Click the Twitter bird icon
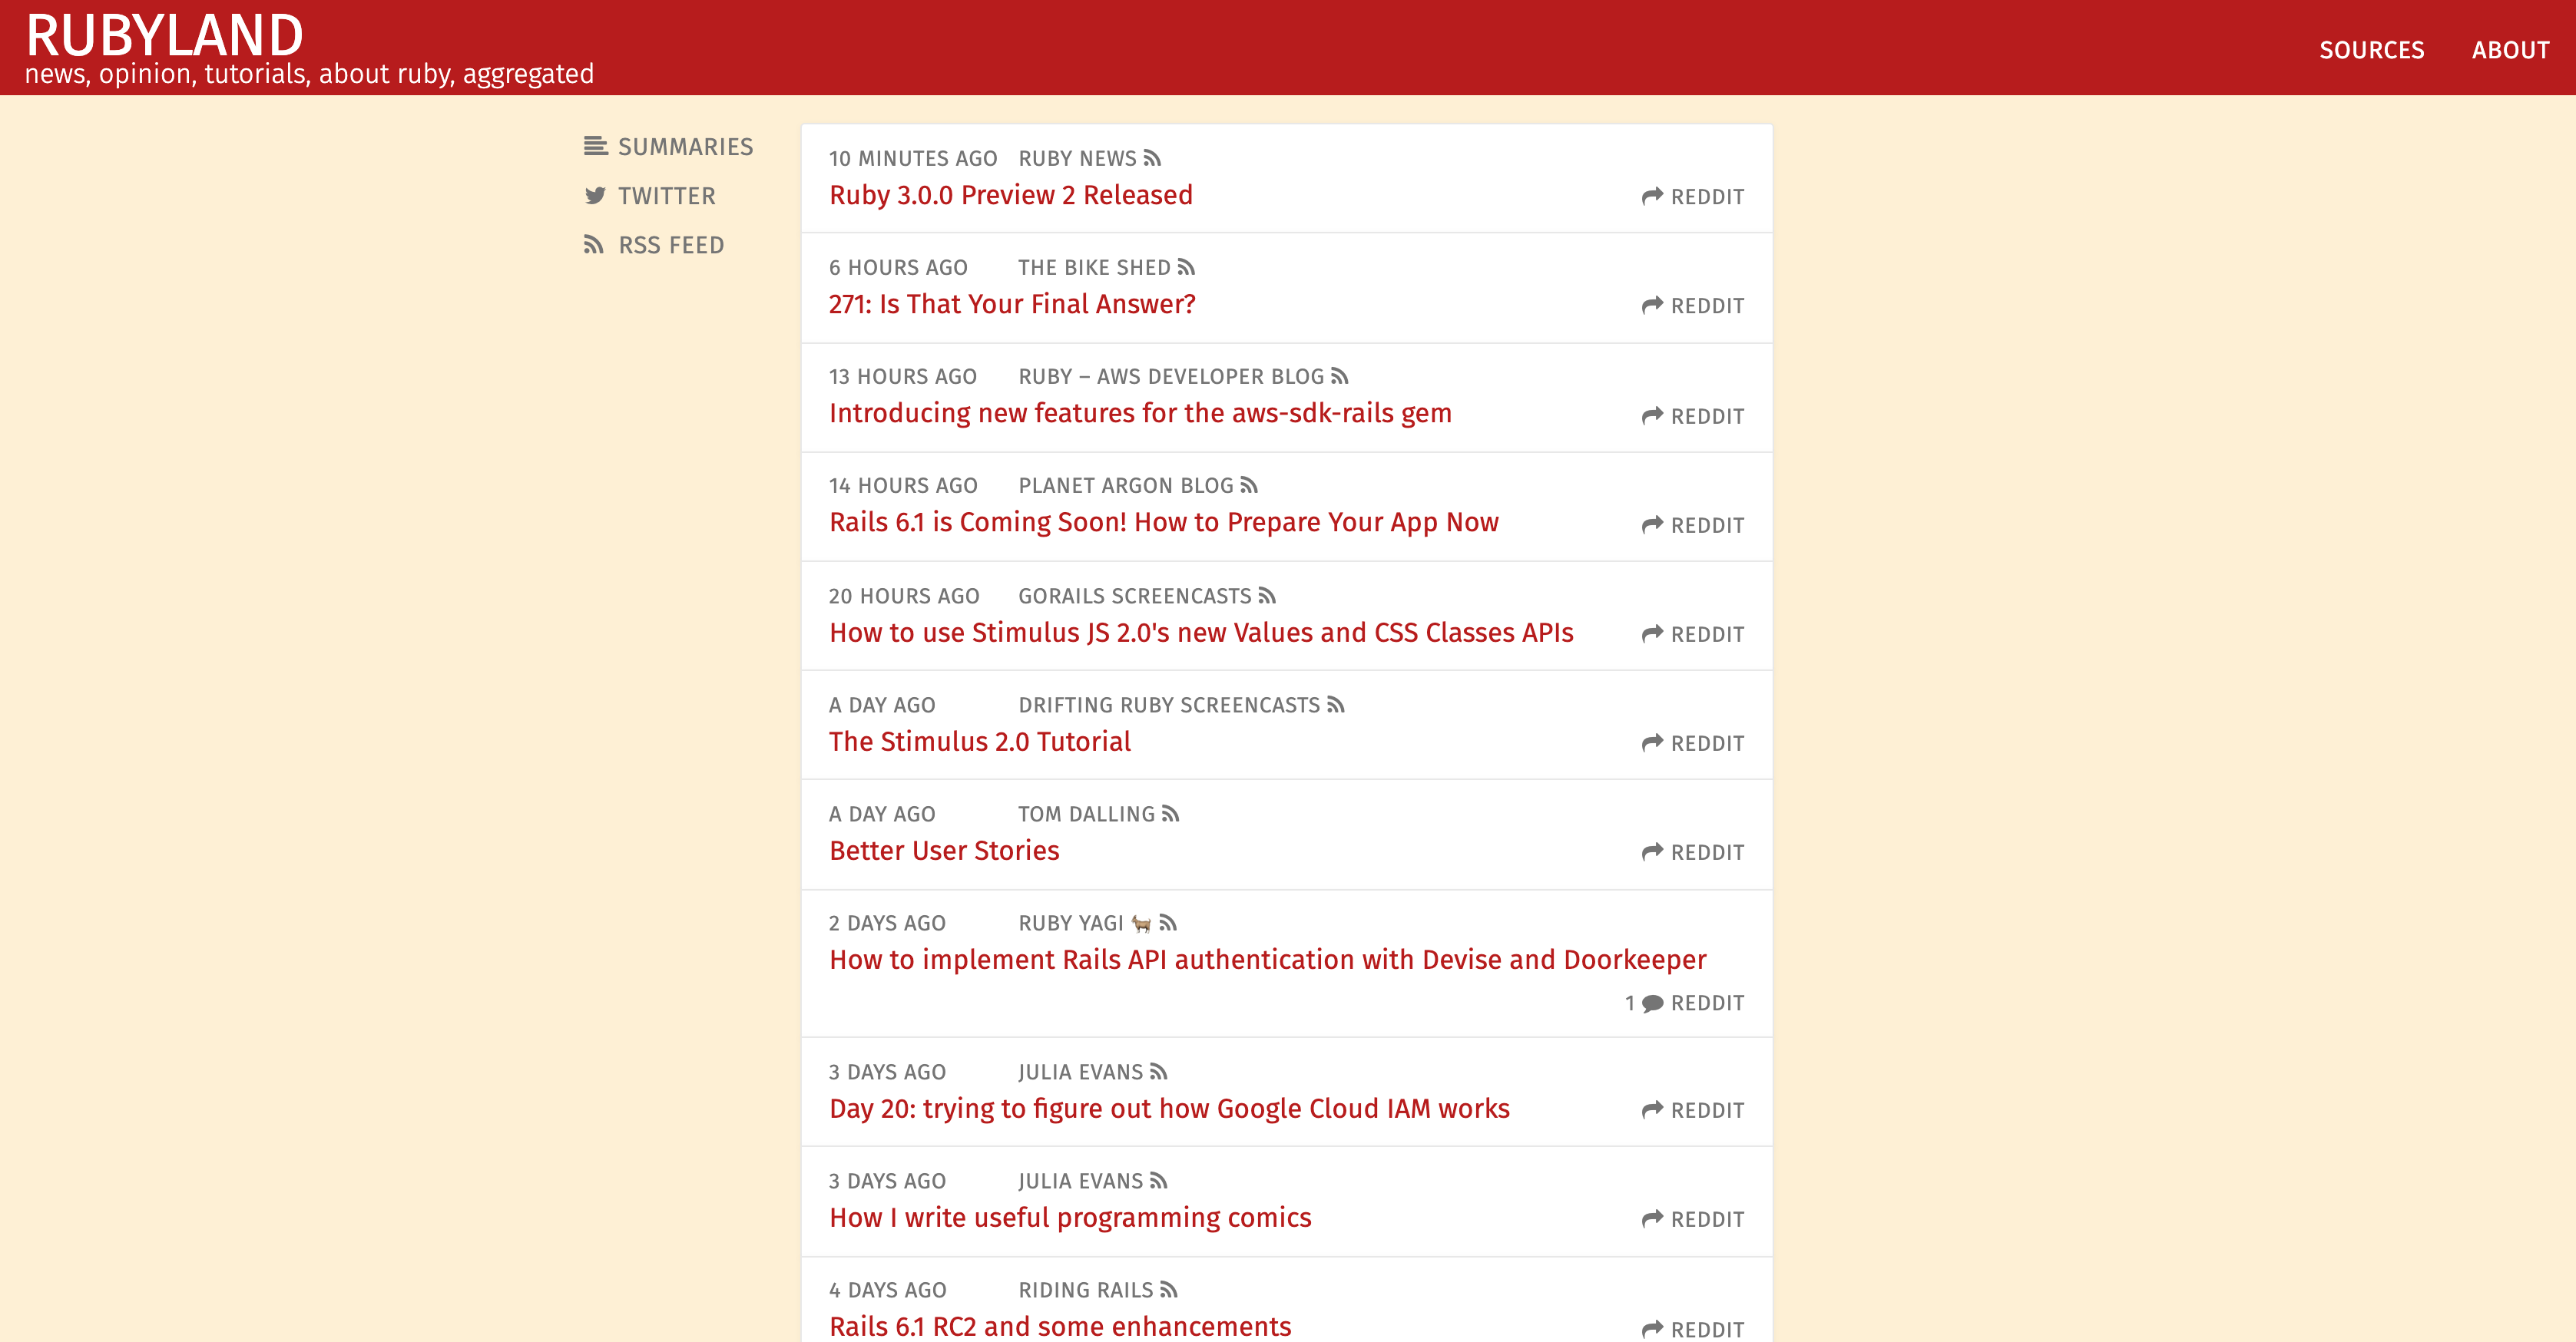 [x=595, y=196]
